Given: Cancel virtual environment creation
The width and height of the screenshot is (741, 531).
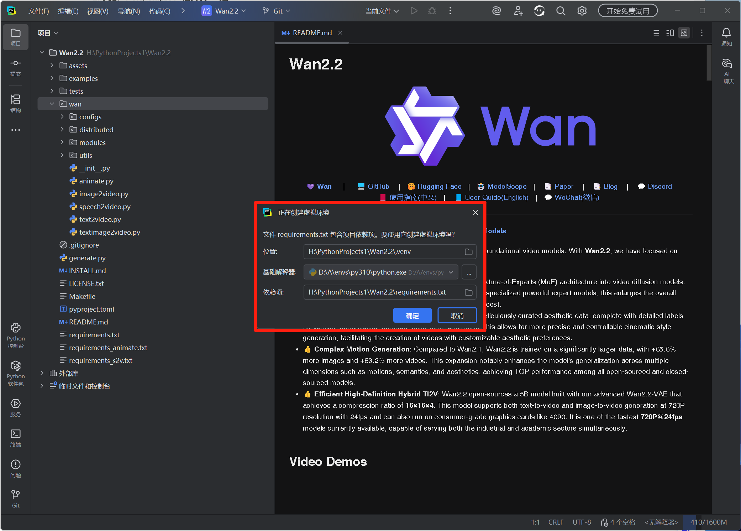Looking at the screenshot, I should (457, 316).
